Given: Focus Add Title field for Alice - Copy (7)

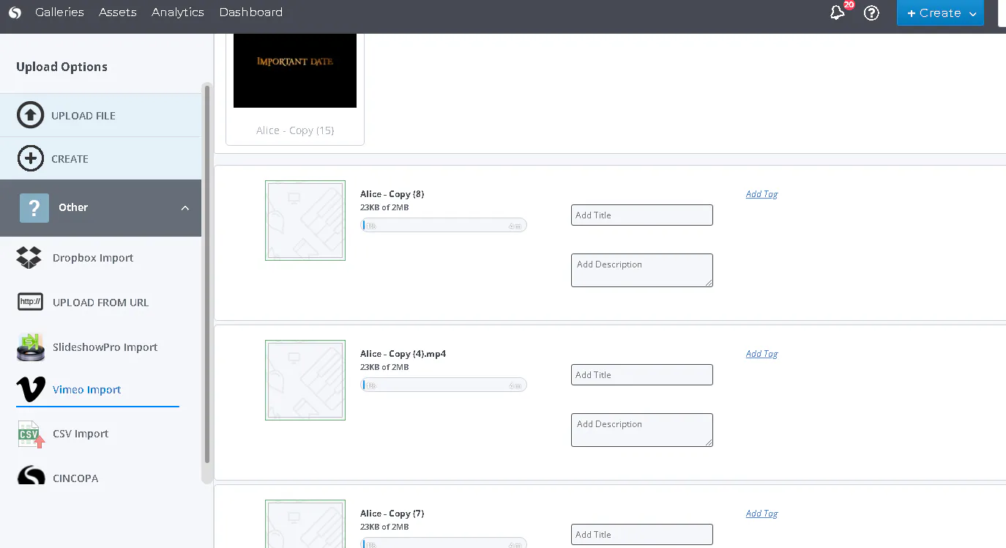Looking at the screenshot, I should click(642, 535).
